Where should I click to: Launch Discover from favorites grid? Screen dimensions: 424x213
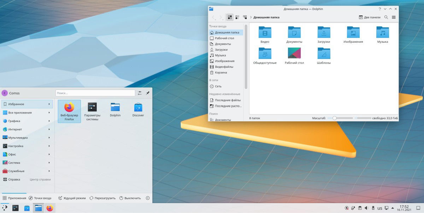tap(138, 110)
